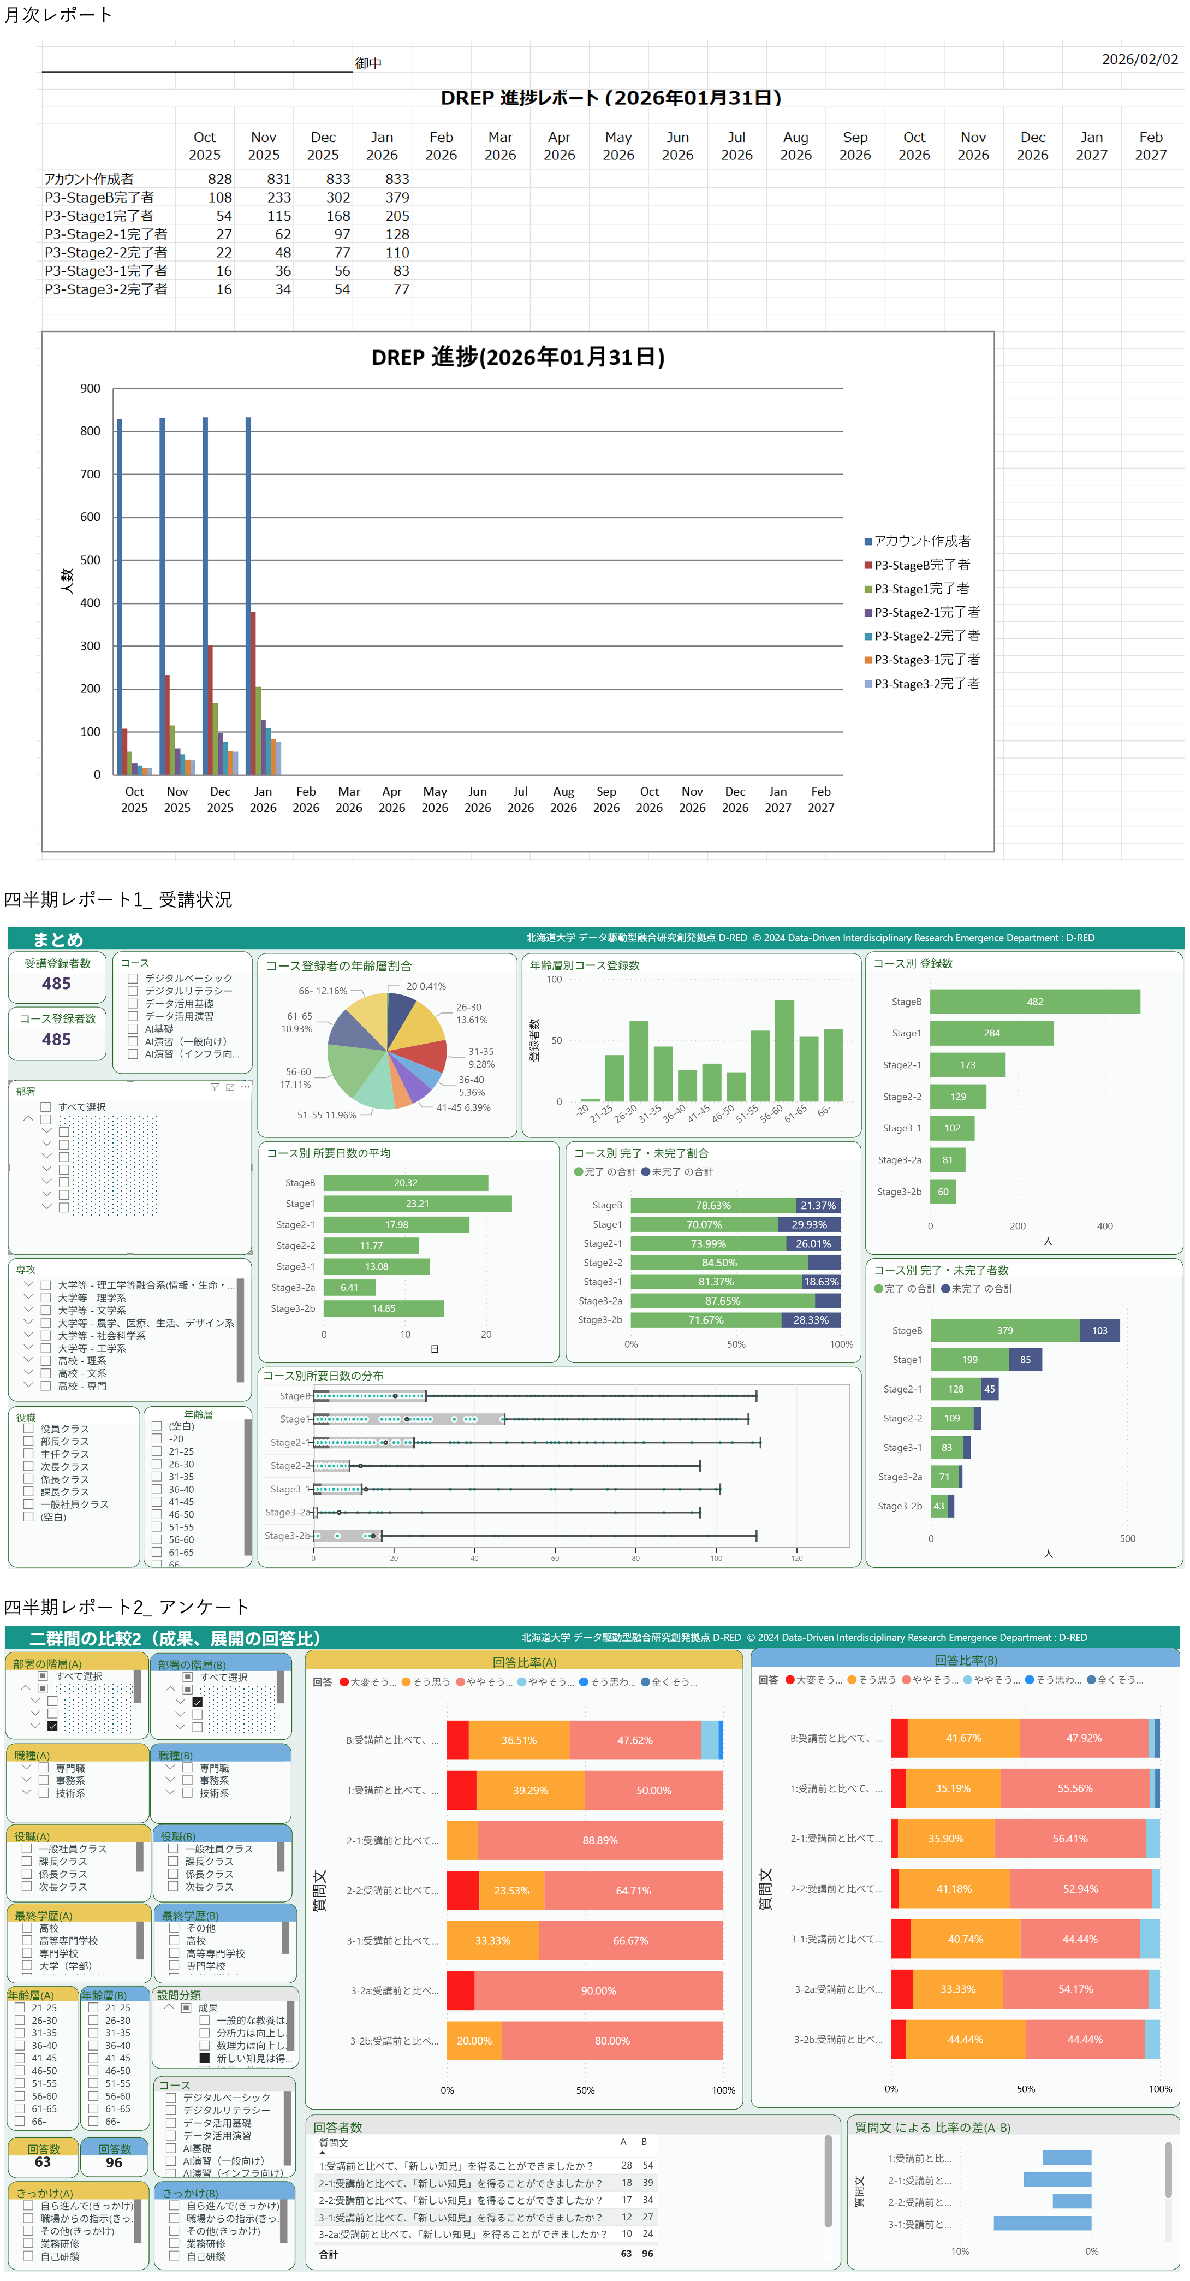Collapse the 成果 group in 設問分類
The image size is (1190, 2281).
click(x=169, y=2007)
